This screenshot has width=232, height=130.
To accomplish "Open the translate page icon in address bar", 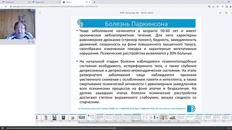I will point(209,6).
